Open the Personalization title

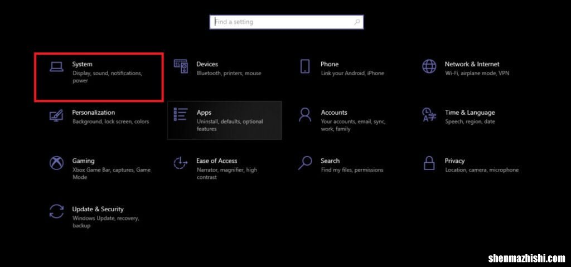point(94,113)
